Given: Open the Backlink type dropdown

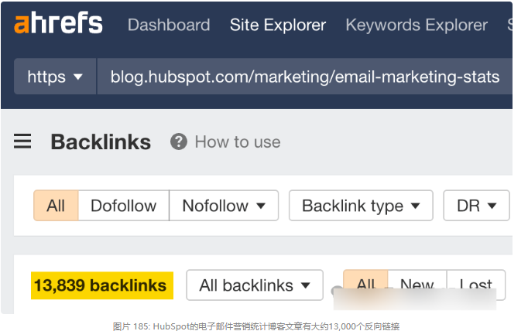Looking at the screenshot, I should 361,206.
